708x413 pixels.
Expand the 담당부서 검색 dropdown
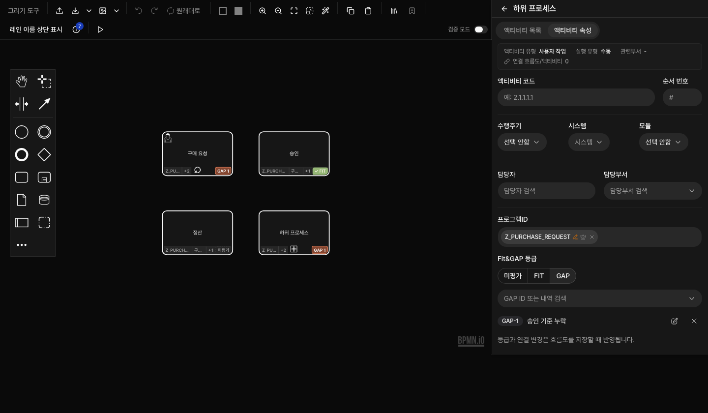click(x=653, y=191)
